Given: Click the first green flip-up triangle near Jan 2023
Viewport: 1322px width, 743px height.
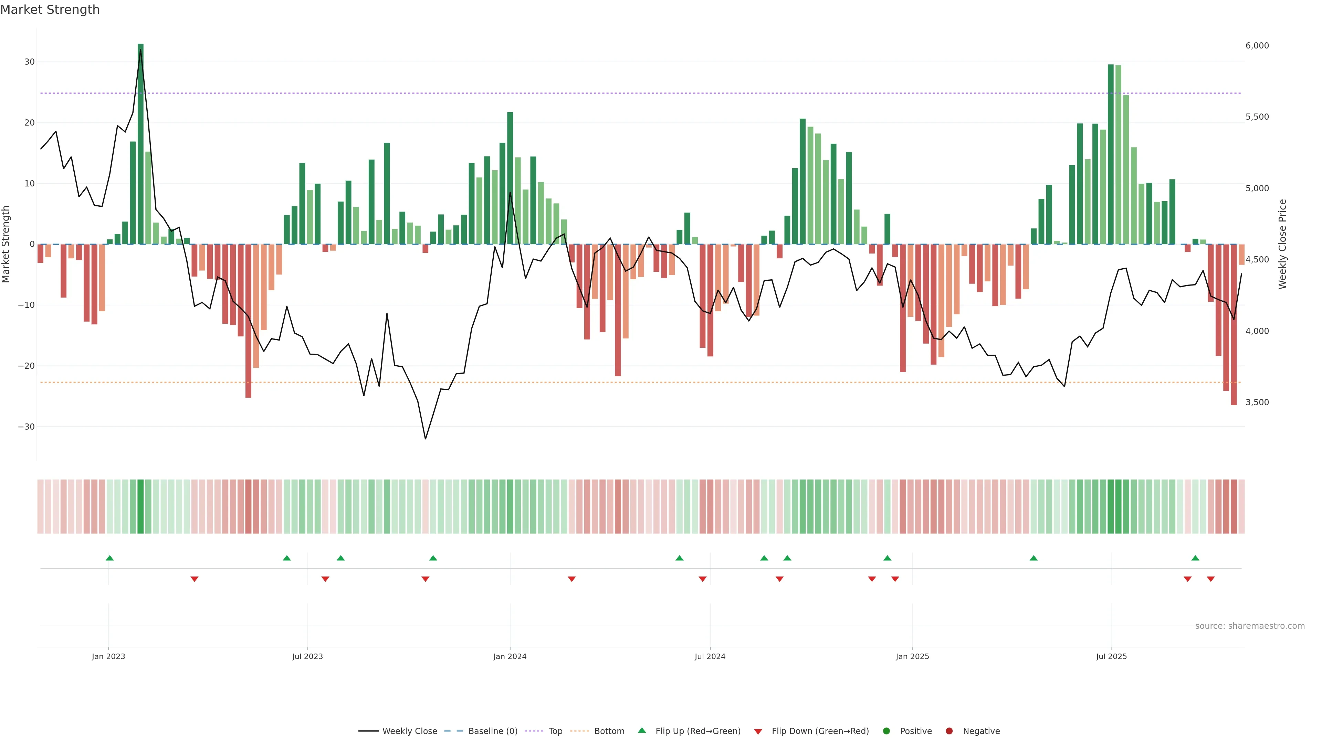Looking at the screenshot, I should (109, 558).
